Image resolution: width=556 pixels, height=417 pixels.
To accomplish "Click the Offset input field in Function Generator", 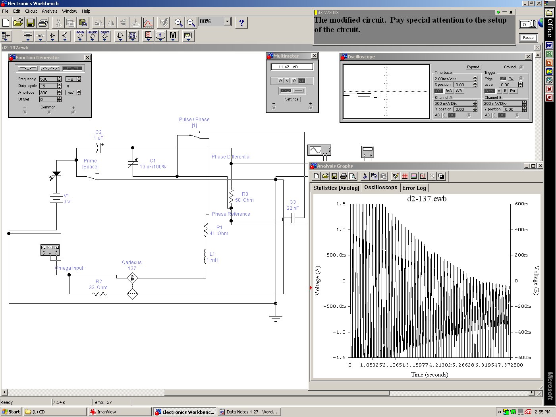I will [x=48, y=99].
